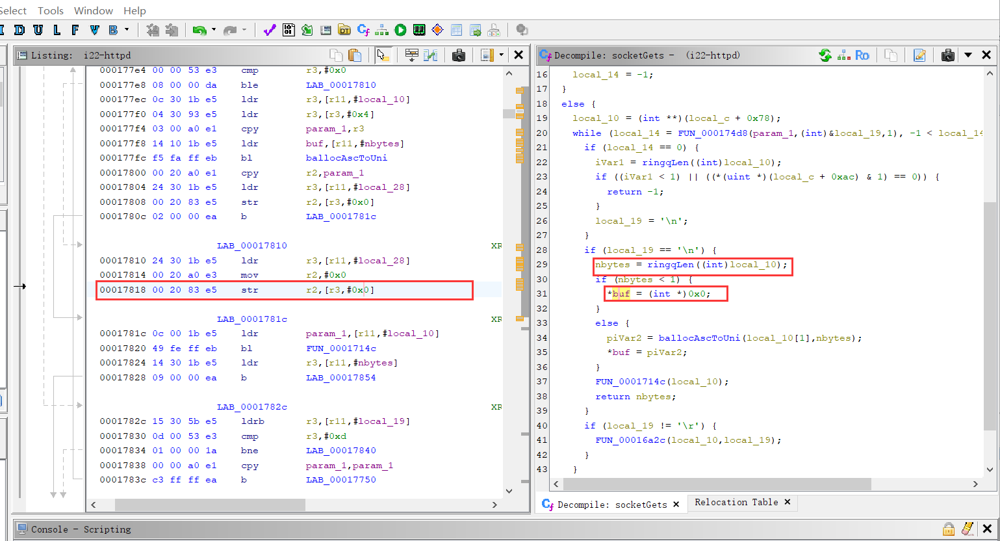
Task: Close the Decompile: socketGets tab
Action: (676, 505)
